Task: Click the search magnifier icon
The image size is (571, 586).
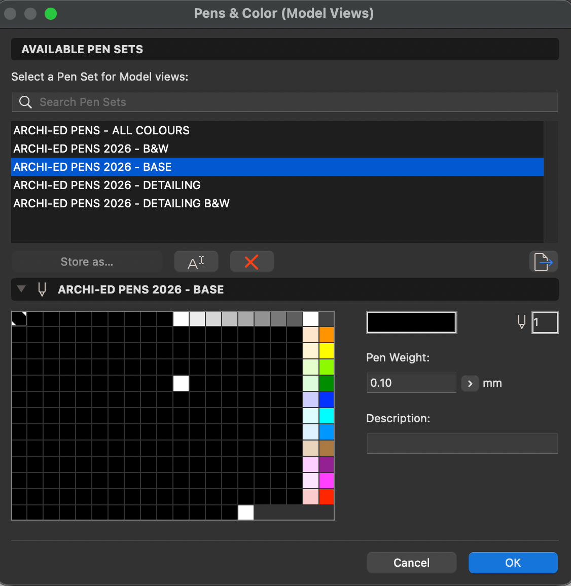Action: click(x=25, y=102)
